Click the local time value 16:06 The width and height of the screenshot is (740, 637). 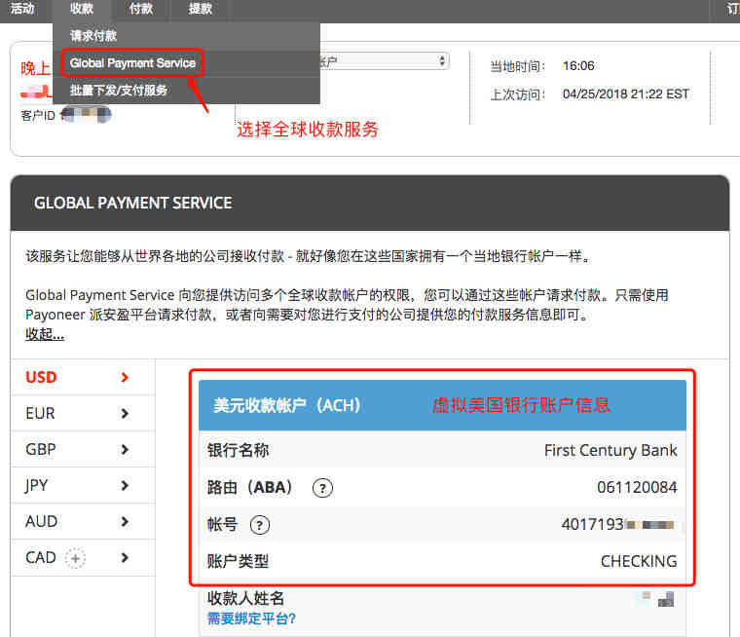[x=578, y=65]
